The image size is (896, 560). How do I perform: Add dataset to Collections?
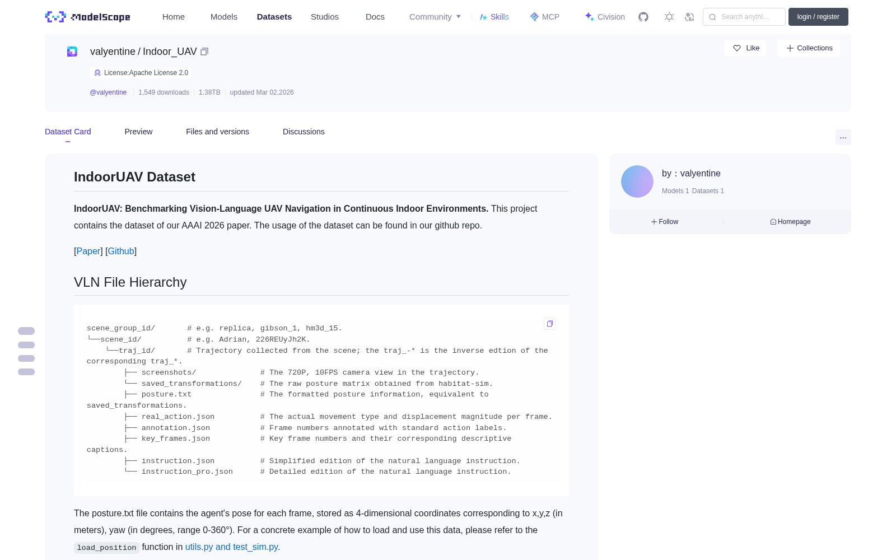tap(809, 48)
